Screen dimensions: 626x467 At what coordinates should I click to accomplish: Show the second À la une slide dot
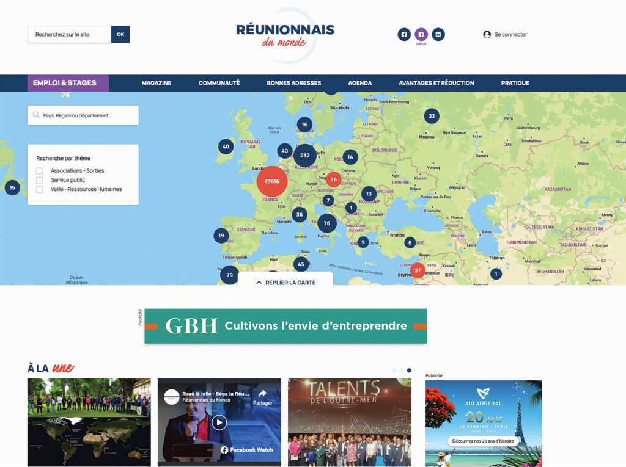pos(402,371)
